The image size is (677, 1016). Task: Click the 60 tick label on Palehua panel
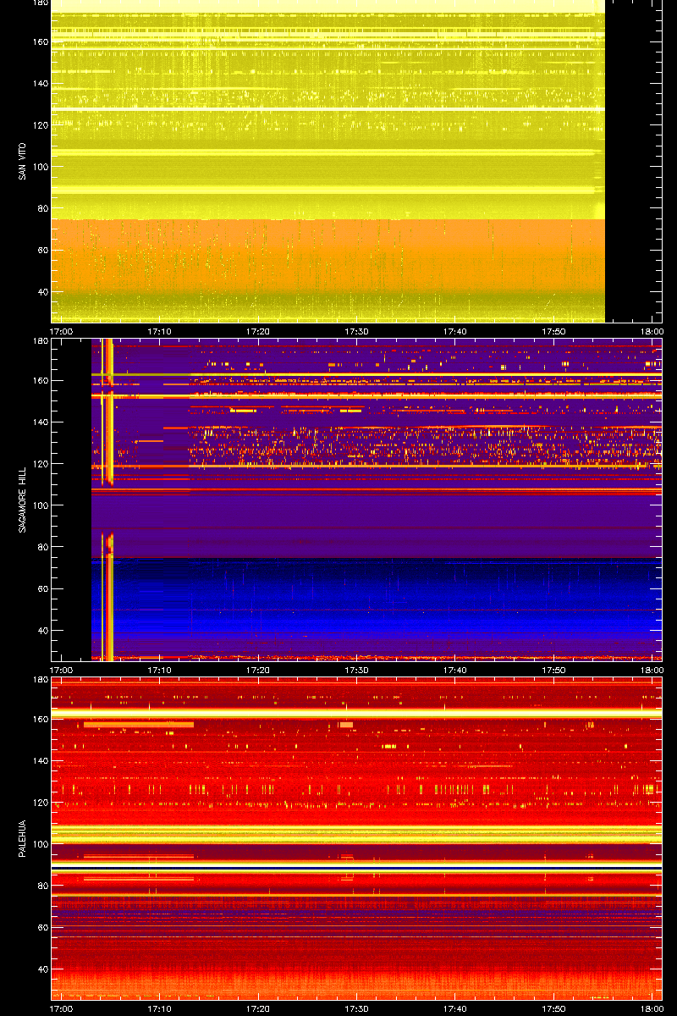(x=43, y=927)
